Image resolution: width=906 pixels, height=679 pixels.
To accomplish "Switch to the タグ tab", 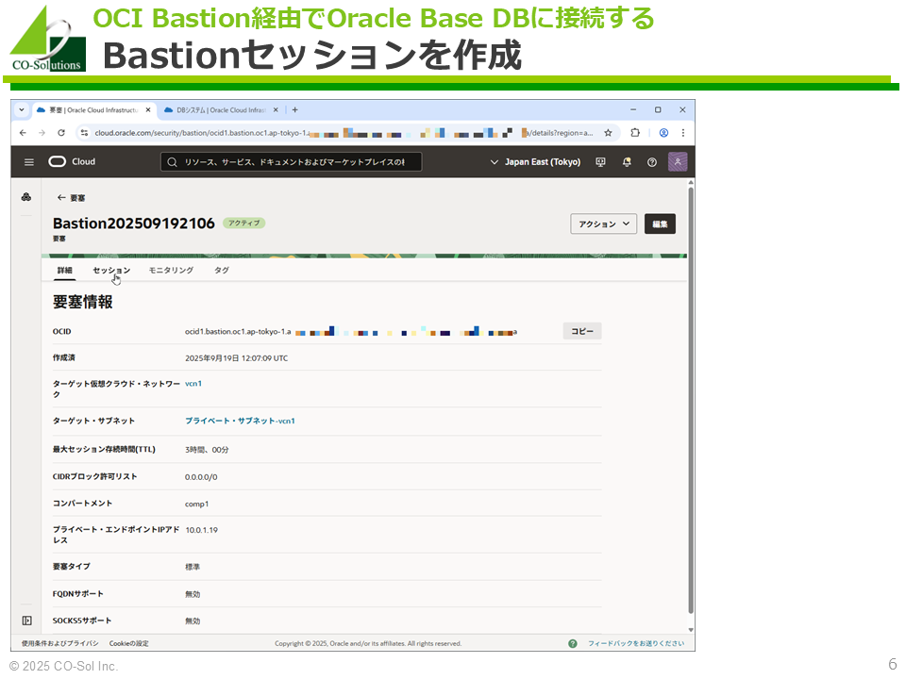I will pyautogui.click(x=222, y=271).
